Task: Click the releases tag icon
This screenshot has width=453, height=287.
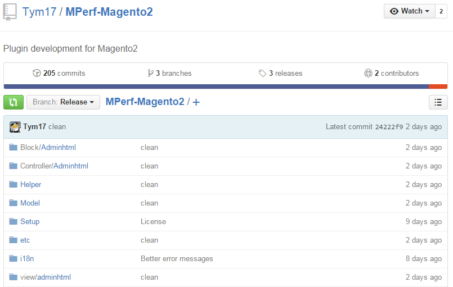Action: point(262,73)
